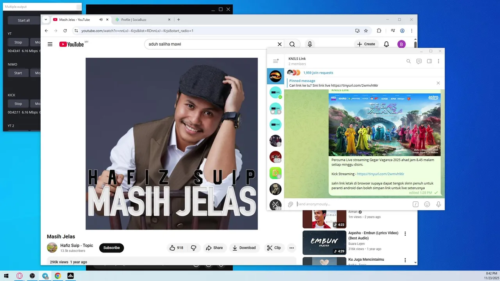The height and width of the screenshot is (281, 500).
Task: Open the purple B account avatar
Action: (402, 44)
